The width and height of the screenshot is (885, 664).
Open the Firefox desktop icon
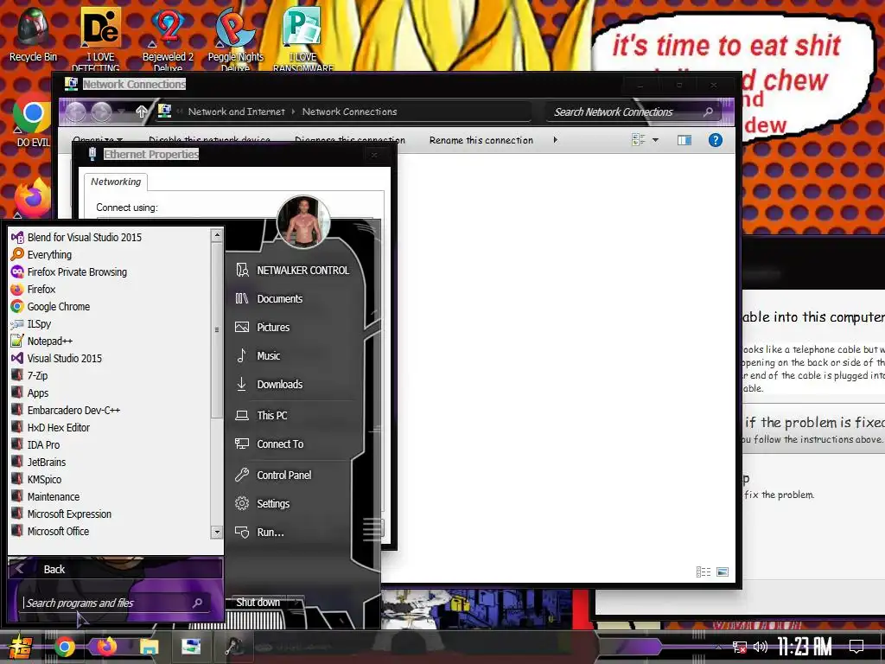[33, 198]
